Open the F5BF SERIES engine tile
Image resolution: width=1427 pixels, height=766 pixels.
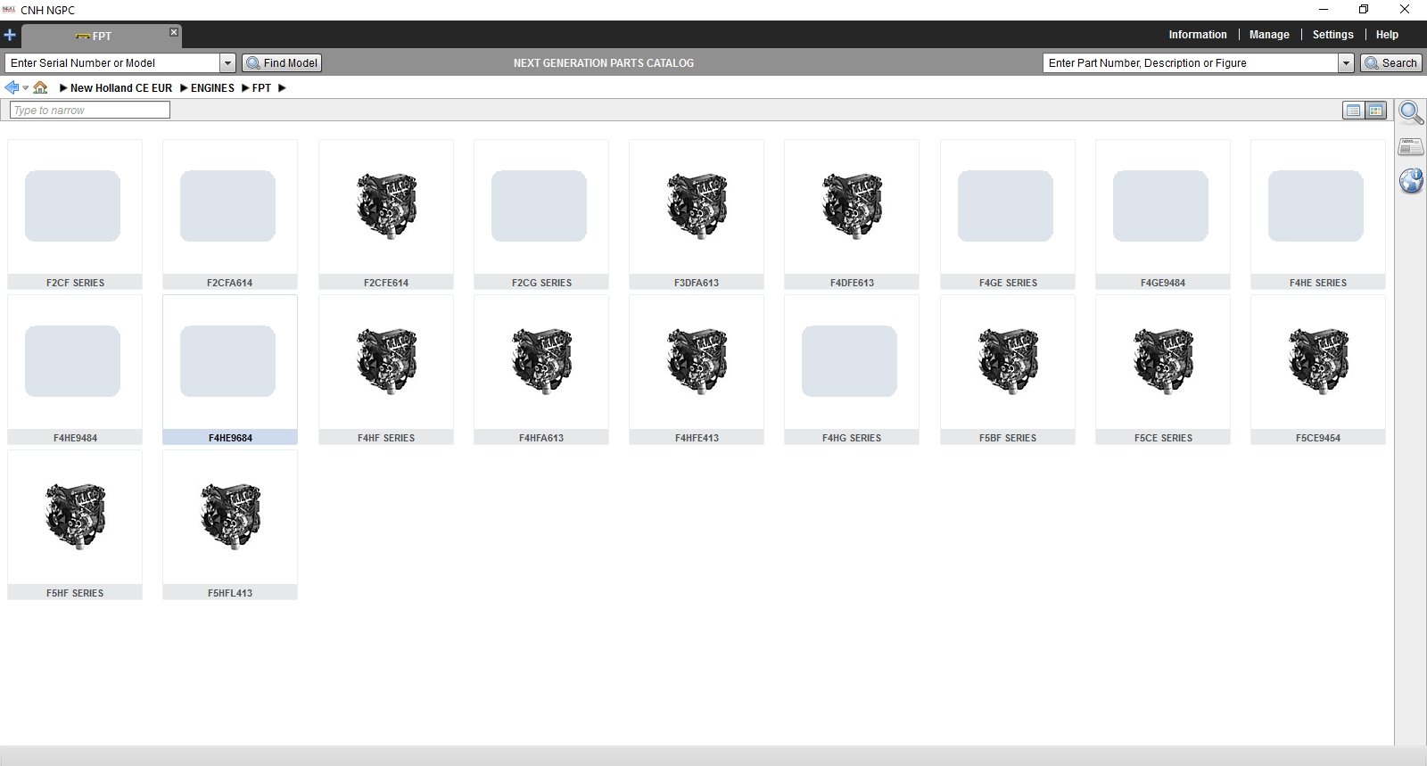click(1008, 369)
